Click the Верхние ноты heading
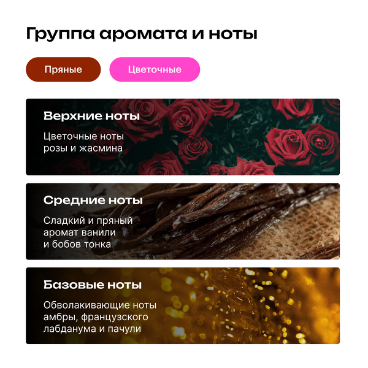 [x=91, y=116]
